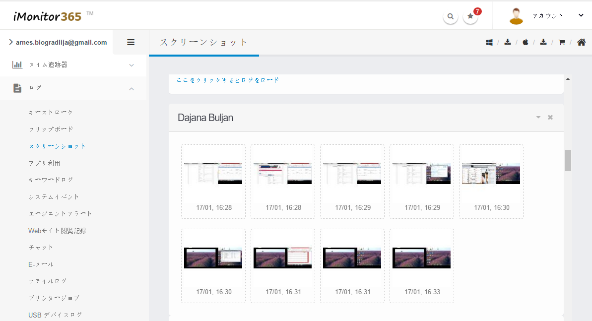Open the shopping cart icon
Viewport: 592px width, 321px height.
coord(562,42)
